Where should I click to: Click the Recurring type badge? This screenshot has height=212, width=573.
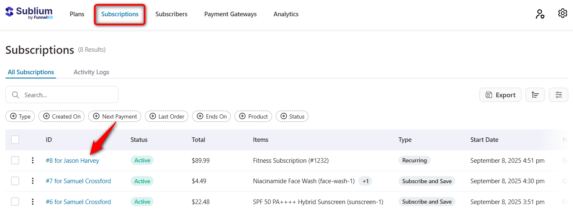[414, 160]
